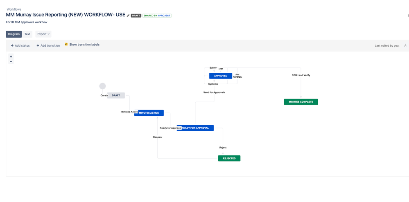Click the CCB Lead Verify transition label
Screen dimensions: 409x202
coord(301,75)
